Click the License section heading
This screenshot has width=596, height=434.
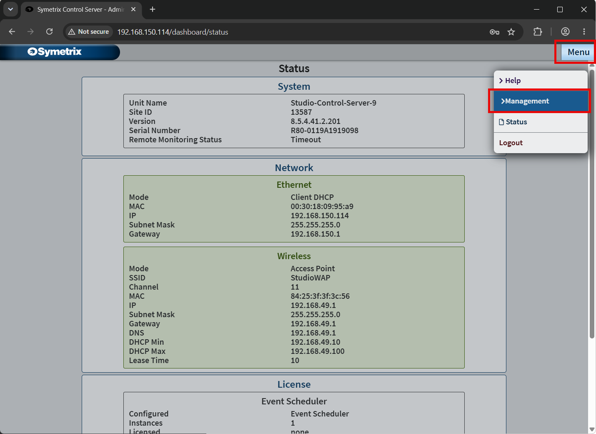click(x=294, y=384)
